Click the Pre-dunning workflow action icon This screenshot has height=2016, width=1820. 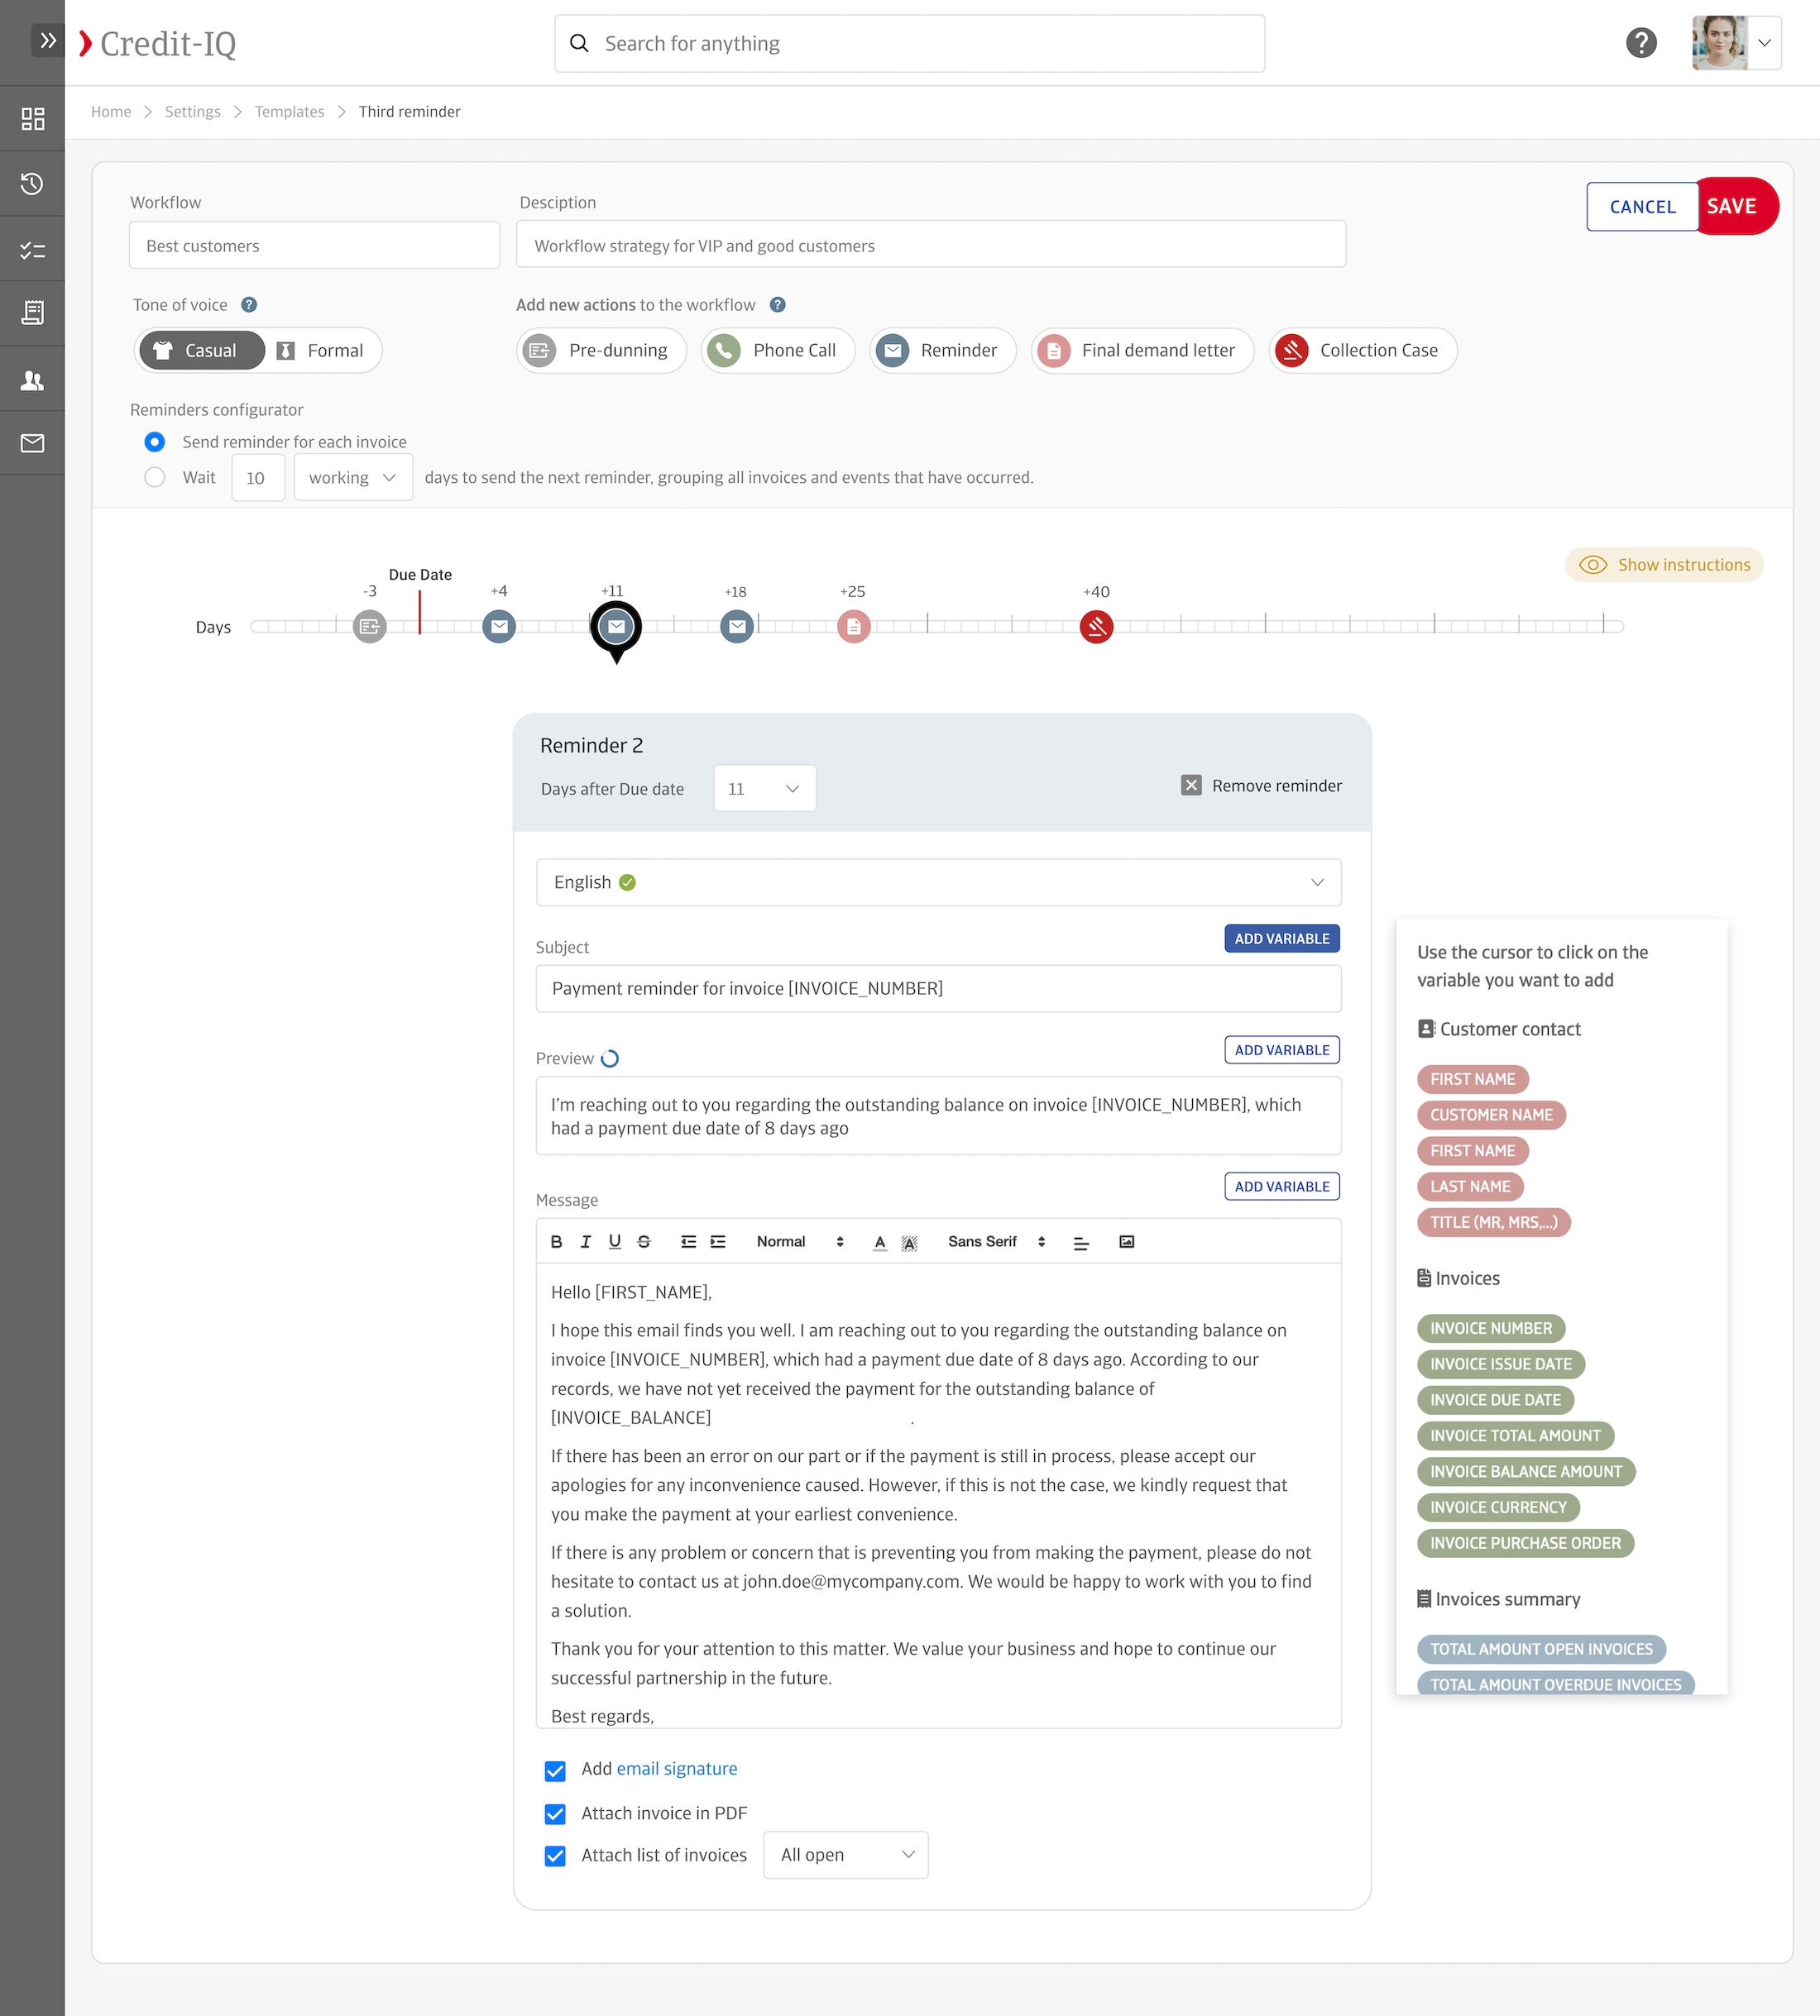point(541,350)
